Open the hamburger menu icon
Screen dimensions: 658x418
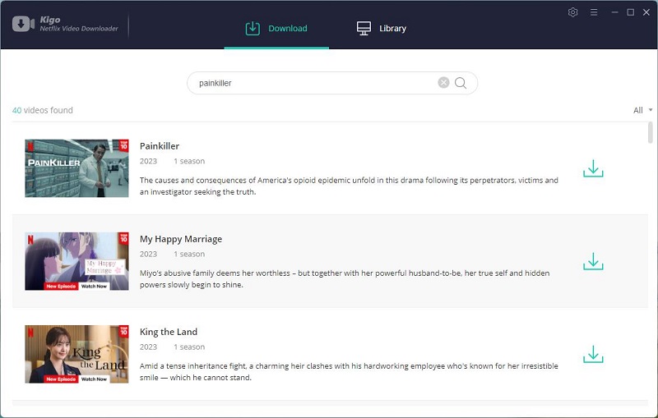(594, 12)
